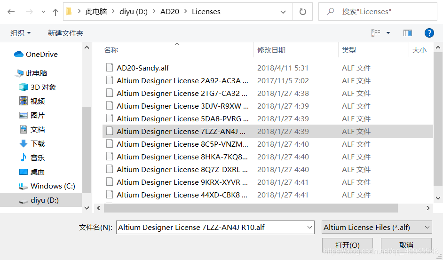Click the Refresh icon beside address bar
Viewport: 443px width, 260px height.
point(303,12)
